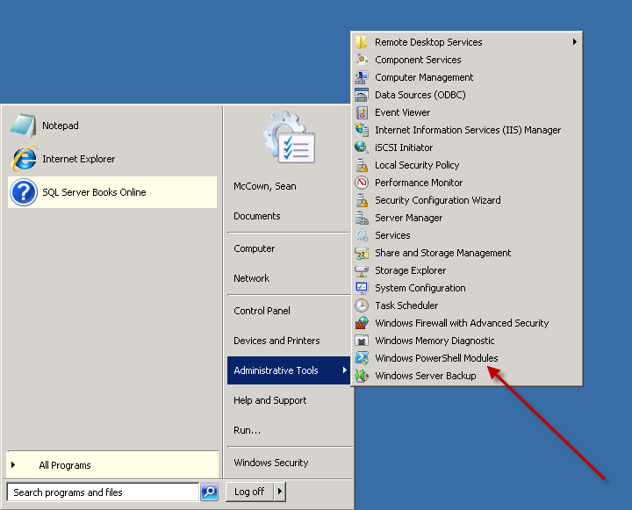Screen dimensions: 632x510
Task: Click the Data Sources (ODBC) icon
Action: 362,95
